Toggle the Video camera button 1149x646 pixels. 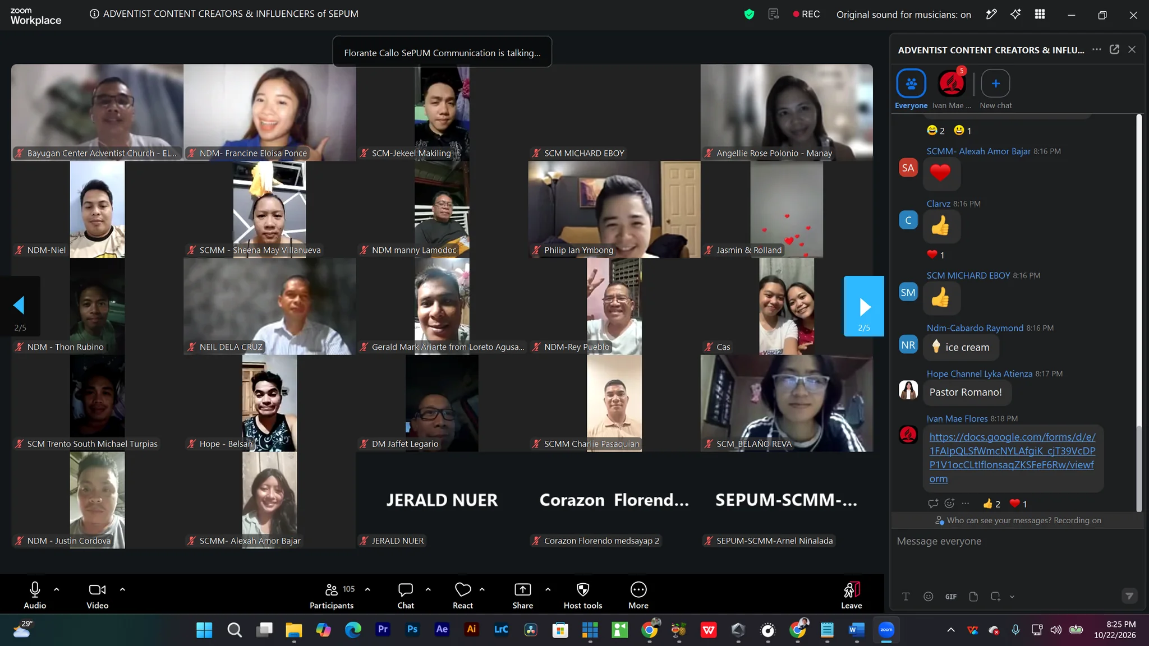[x=97, y=596]
